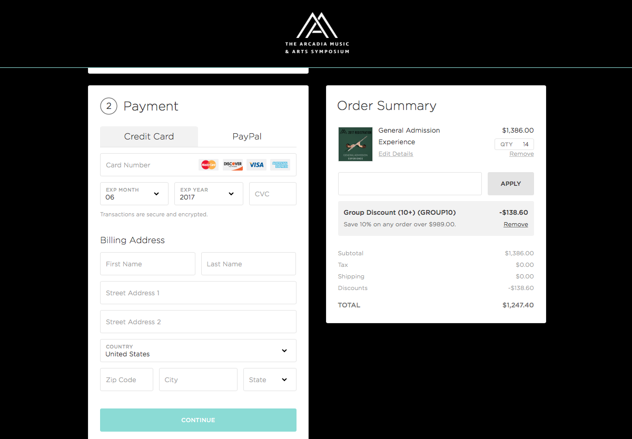Click the Edit Details link
Image resolution: width=632 pixels, height=439 pixels.
(x=396, y=154)
